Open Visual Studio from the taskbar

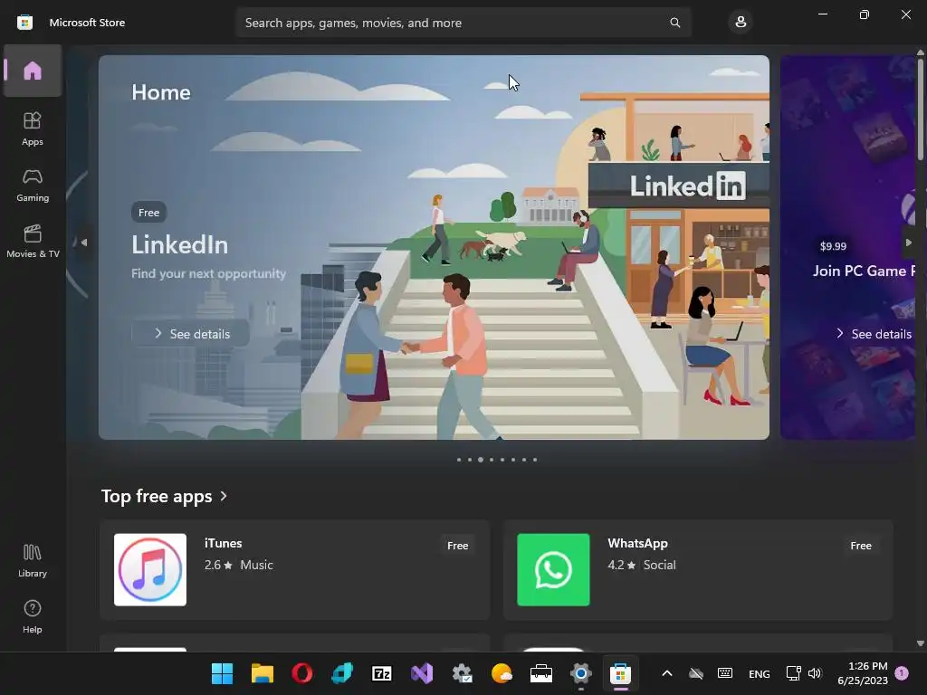422,673
